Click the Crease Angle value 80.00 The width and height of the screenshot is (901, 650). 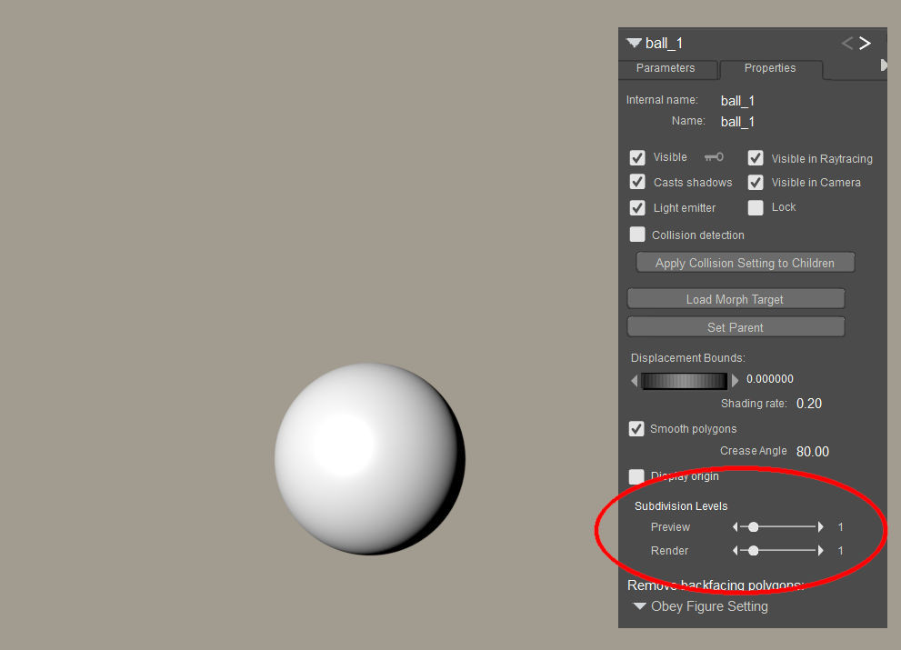(813, 452)
